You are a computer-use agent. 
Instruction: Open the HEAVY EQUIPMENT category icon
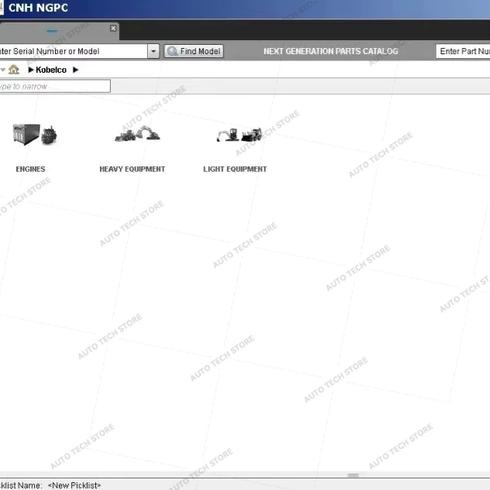click(x=137, y=134)
